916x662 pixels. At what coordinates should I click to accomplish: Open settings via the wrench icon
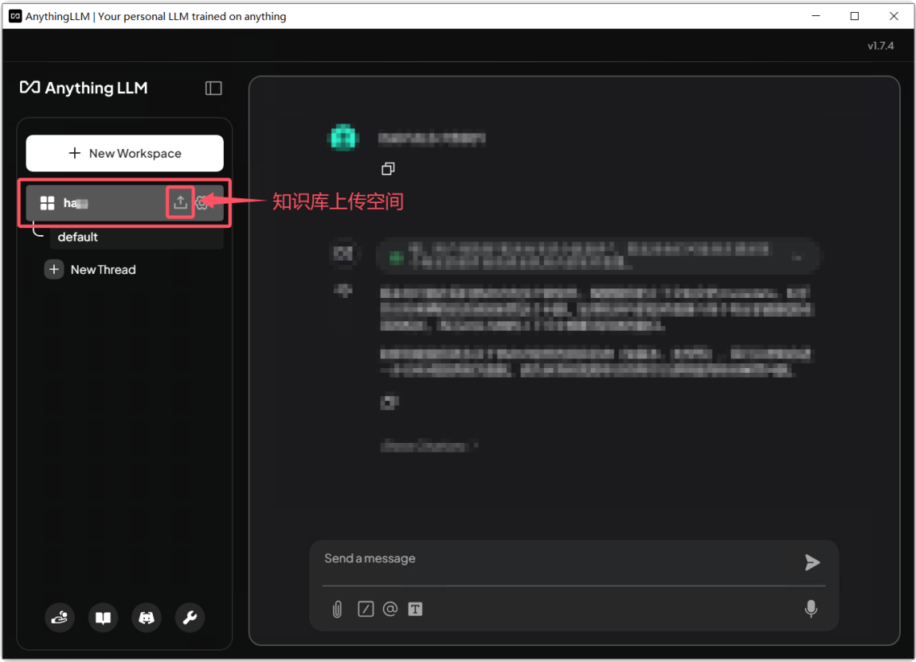coord(189,618)
